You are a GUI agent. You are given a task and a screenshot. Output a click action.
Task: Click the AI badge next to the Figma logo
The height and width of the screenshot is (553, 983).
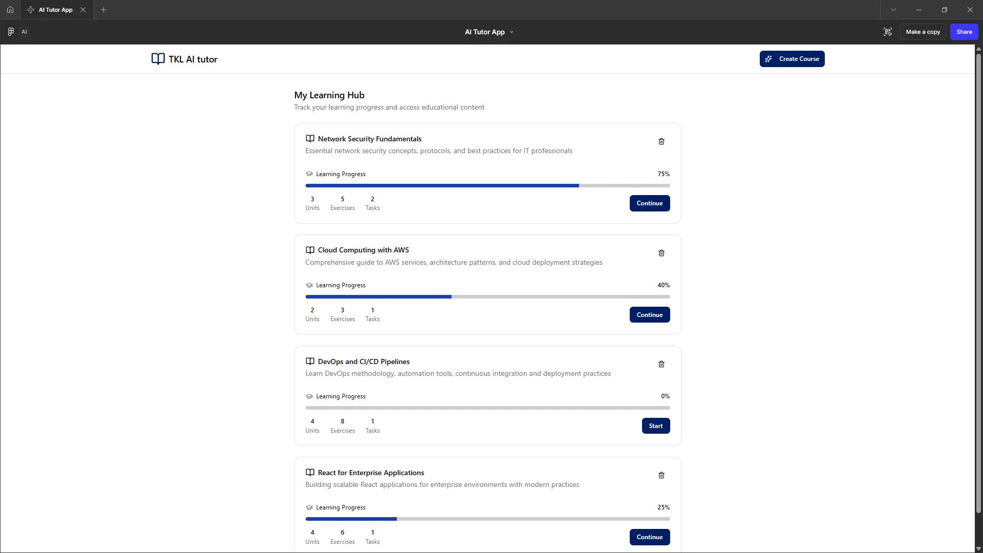24,31
